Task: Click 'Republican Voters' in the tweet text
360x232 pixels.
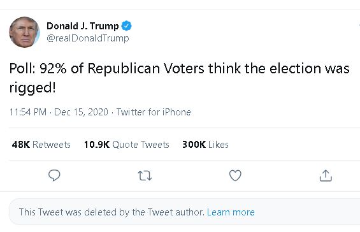Action: (146, 69)
